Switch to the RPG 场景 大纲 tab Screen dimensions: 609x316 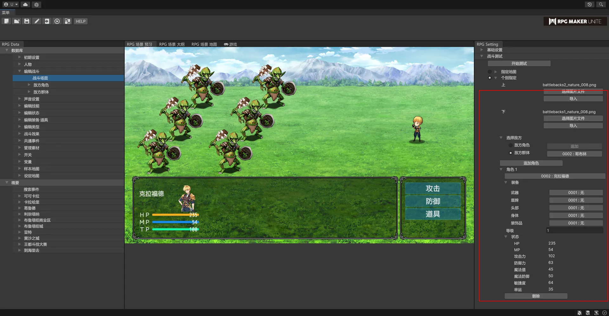tap(172, 44)
